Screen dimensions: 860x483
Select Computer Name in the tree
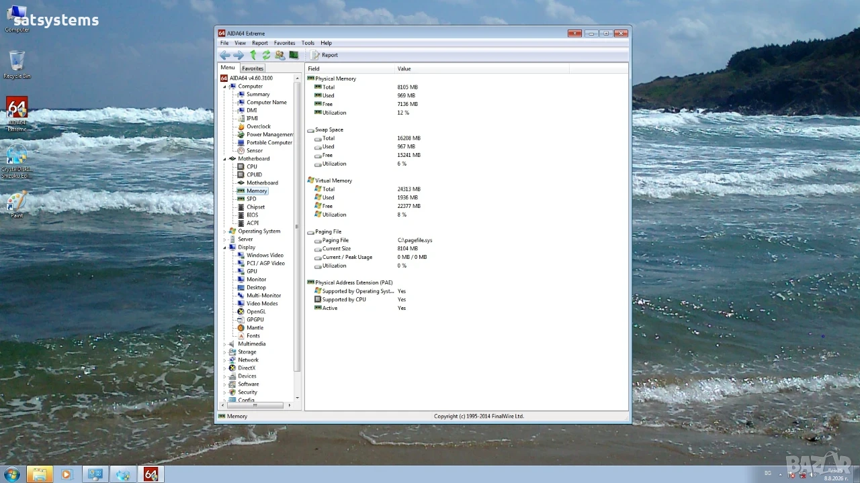point(267,103)
